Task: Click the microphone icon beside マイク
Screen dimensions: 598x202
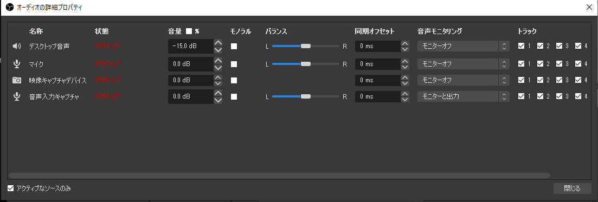Action: pos(16,64)
